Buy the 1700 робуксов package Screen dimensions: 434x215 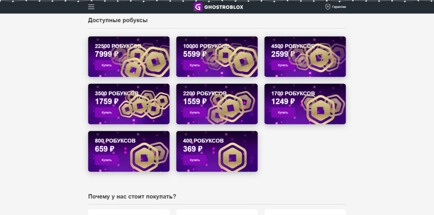coord(283,113)
